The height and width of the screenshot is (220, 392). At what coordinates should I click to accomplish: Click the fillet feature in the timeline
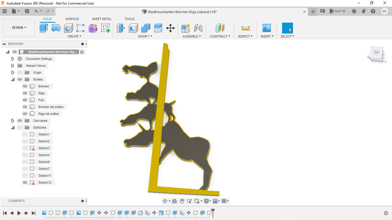141,213
